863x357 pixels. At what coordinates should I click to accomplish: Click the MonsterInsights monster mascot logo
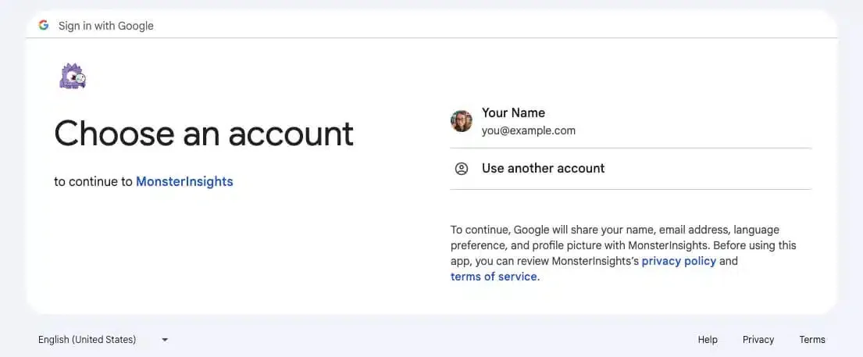pos(73,76)
